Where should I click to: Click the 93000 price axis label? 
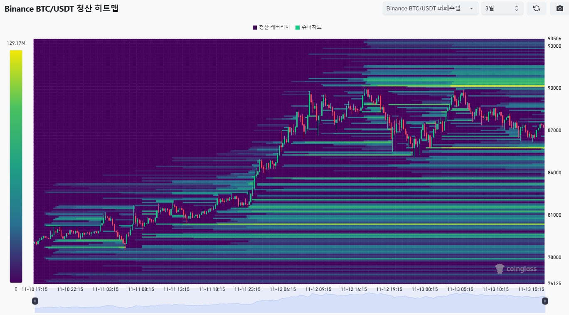point(554,46)
